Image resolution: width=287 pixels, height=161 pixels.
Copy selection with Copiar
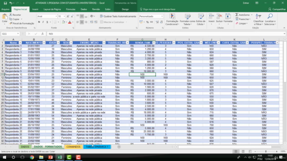pos(15,19)
